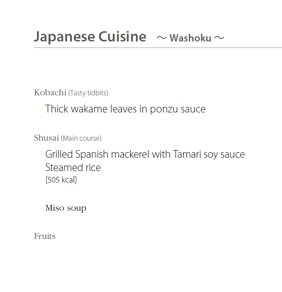Click the word mackerel in the Shusai dish
282x292 pixels.
pyautogui.click(x=130, y=154)
